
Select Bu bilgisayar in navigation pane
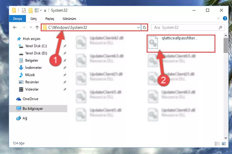tap(38, 109)
